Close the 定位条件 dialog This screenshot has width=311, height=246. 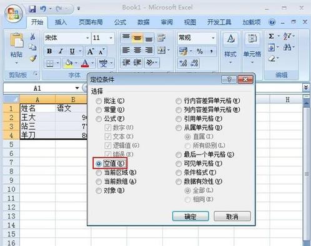tap(245, 79)
